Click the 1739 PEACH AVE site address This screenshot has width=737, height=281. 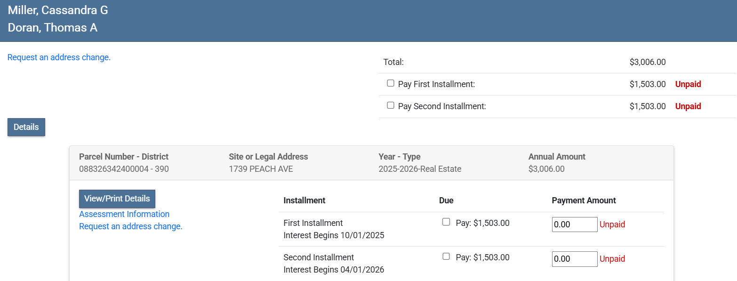261,169
